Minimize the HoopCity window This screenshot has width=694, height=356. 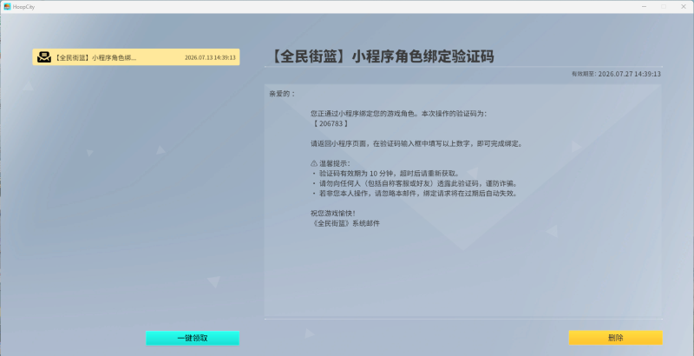[x=644, y=7]
